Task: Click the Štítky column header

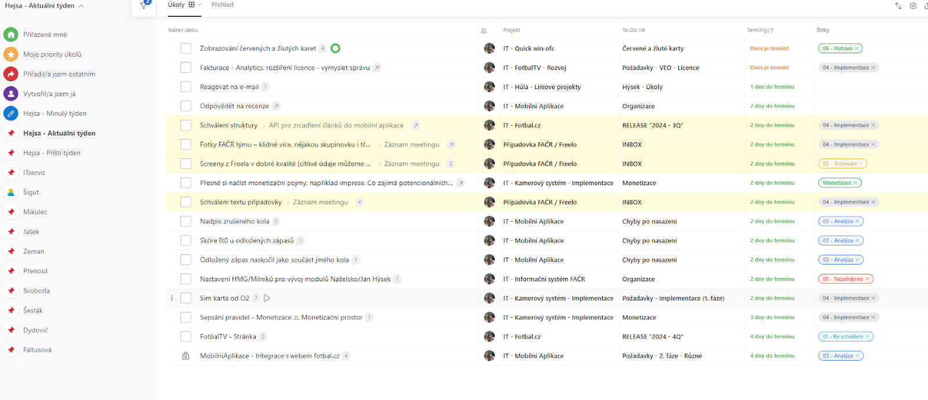Action: pyautogui.click(x=822, y=30)
